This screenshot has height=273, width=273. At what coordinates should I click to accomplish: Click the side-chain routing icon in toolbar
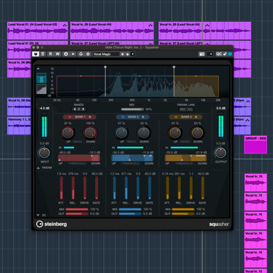[81, 54]
